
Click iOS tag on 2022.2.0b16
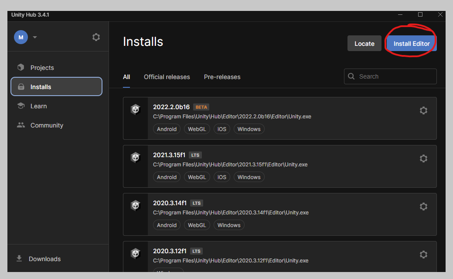pos(222,129)
